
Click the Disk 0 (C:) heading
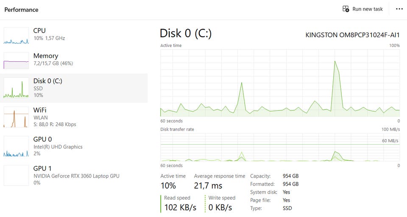tap(185, 34)
